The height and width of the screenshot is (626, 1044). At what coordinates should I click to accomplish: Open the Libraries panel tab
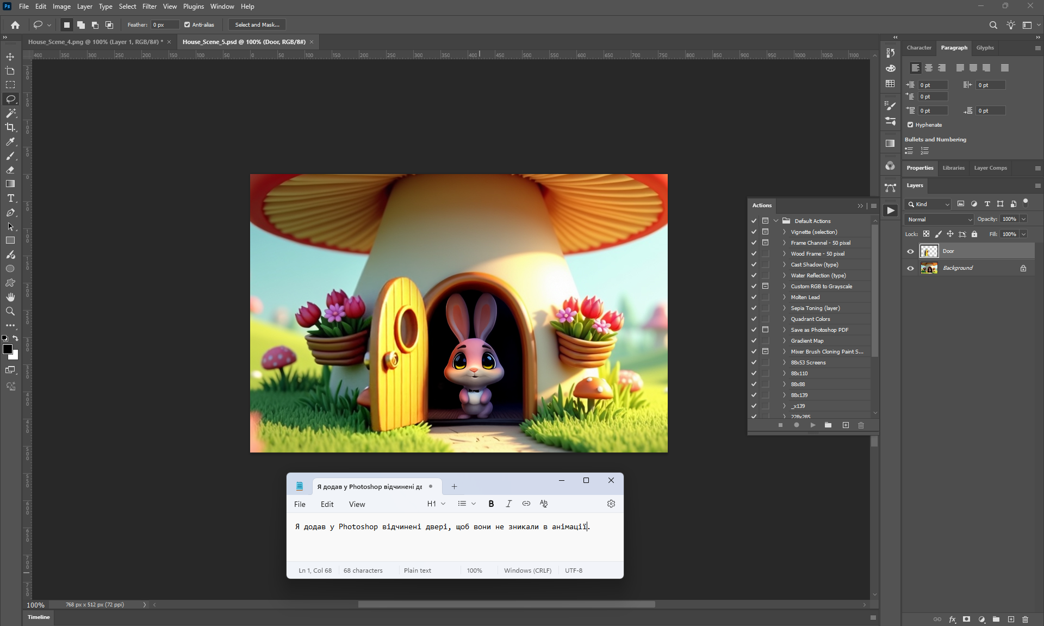point(953,168)
